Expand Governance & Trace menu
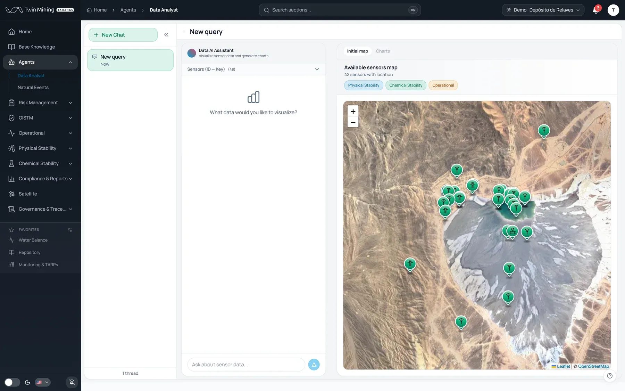 pos(40,209)
